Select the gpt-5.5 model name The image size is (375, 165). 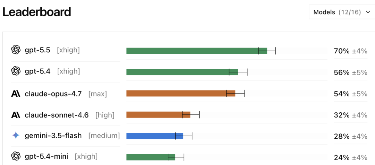pyautogui.click(x=37, y=50)
